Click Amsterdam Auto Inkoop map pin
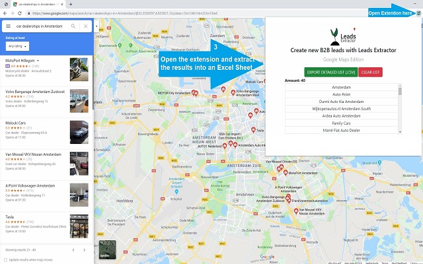This screenshot has width=423, height=264. click(x=235, y=145)
